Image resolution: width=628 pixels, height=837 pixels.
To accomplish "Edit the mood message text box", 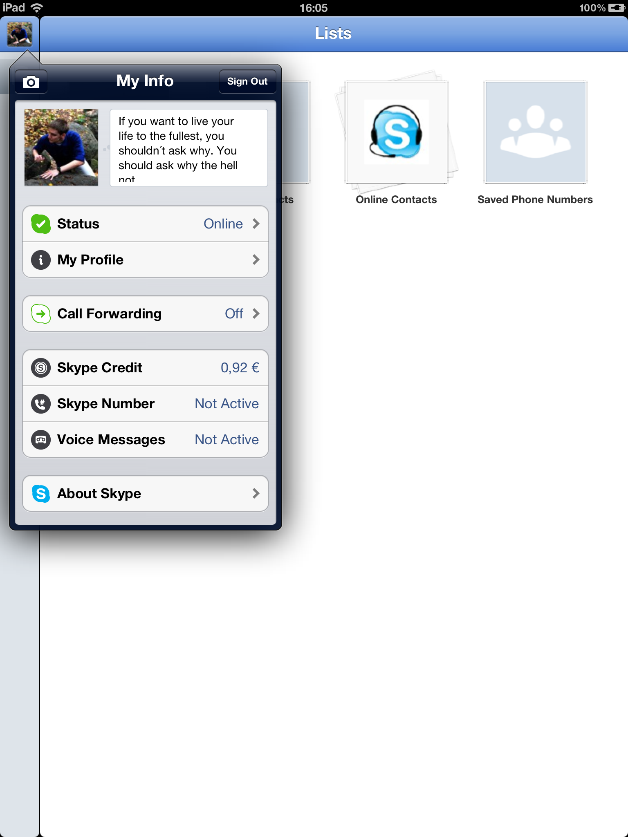I will [x=189, y=148].
